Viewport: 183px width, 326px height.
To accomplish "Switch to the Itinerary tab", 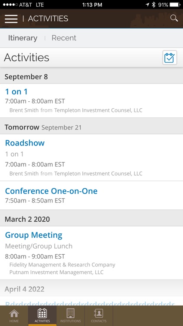I will point(23,38).
